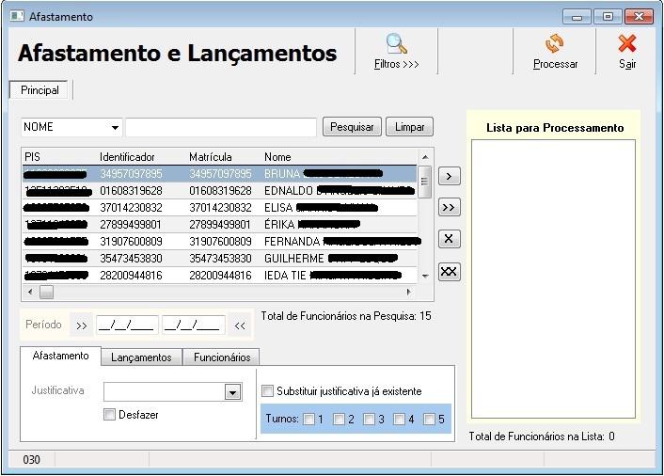Screen dimensions: 664x476
Task: Remove selected item with single X button
Action: [450, 239]
